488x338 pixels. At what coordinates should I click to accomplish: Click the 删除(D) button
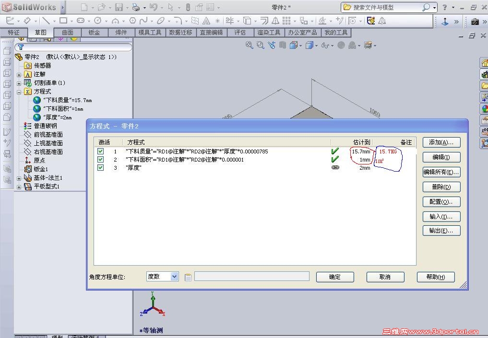441,187
